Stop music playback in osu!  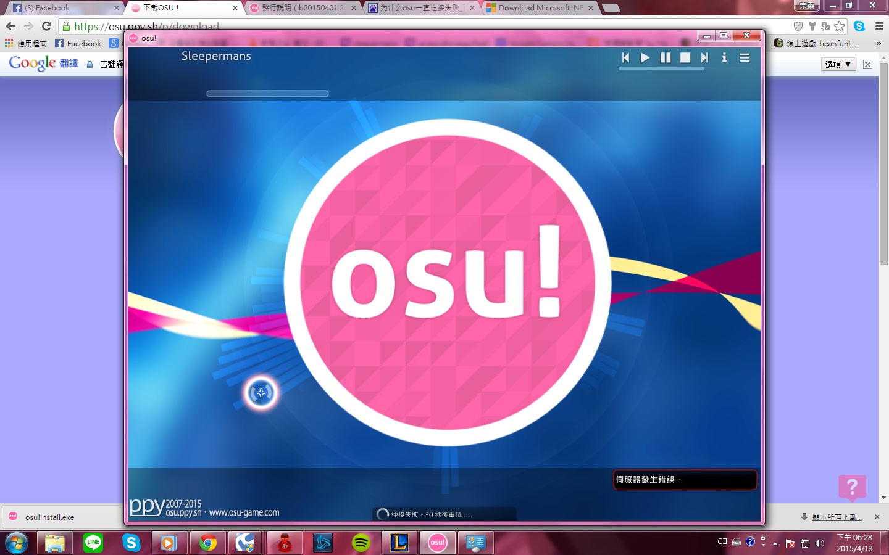(685, 57)
